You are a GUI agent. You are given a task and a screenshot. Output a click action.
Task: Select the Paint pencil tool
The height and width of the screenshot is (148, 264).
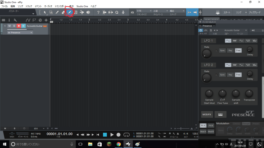click(x=70, y=12)
